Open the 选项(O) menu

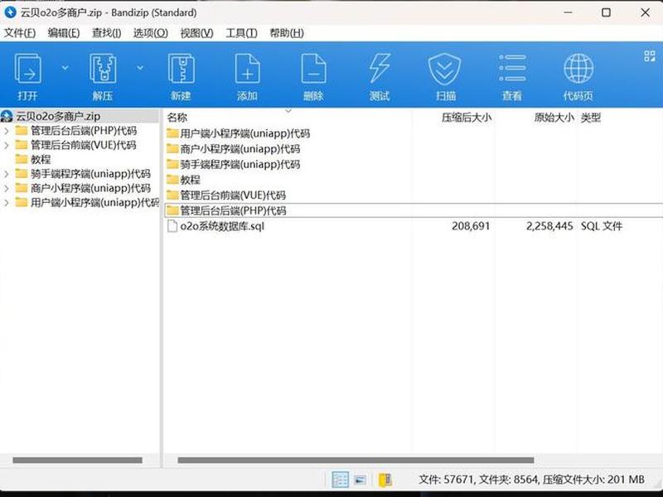tap(151, 33)
